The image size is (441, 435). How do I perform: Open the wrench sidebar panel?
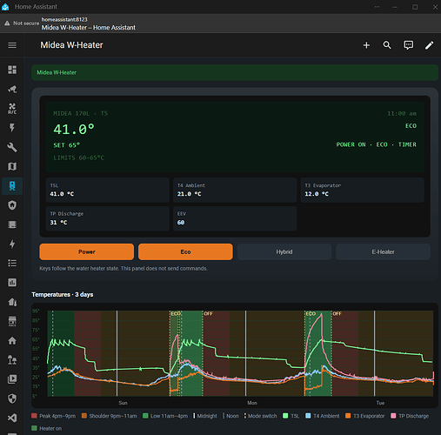[x=12, y=147]
